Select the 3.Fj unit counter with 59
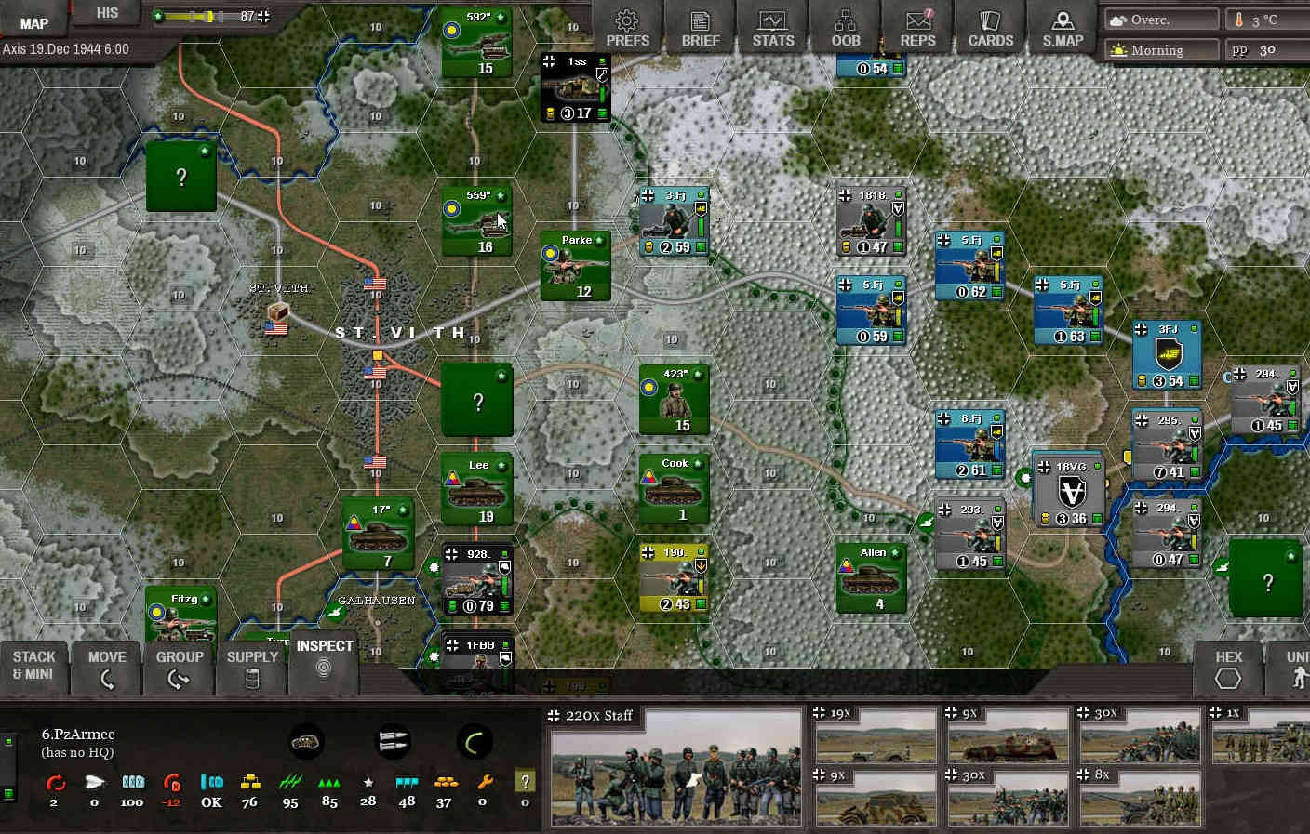This screenshot has height=834, width=1310. click(x=674, y=221)
